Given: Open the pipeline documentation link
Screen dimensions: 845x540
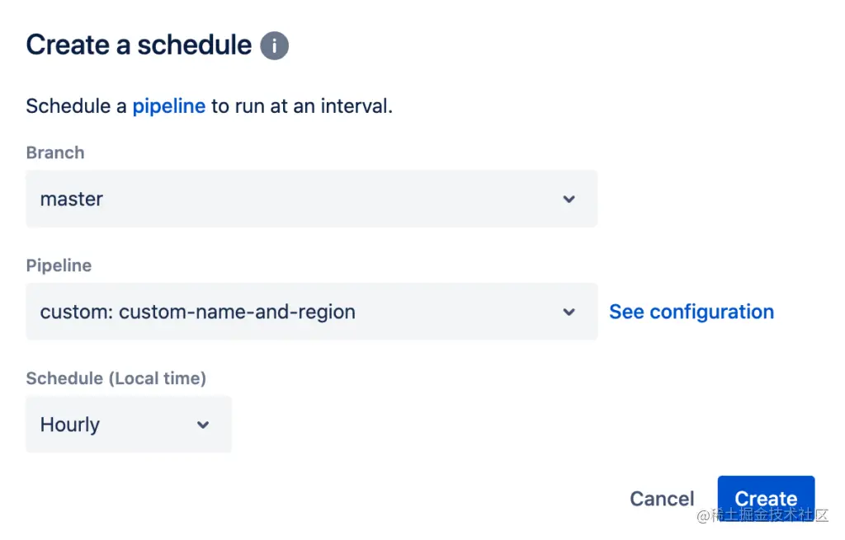Looking at the screenshot, I should click(168, 106).
